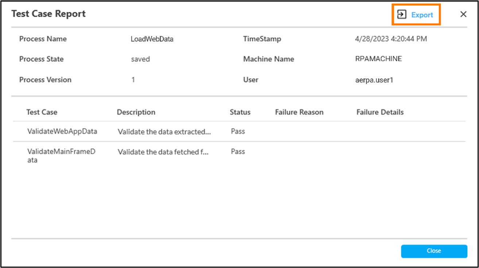
Task: Click the blue Close button
Action: [434, 251]
